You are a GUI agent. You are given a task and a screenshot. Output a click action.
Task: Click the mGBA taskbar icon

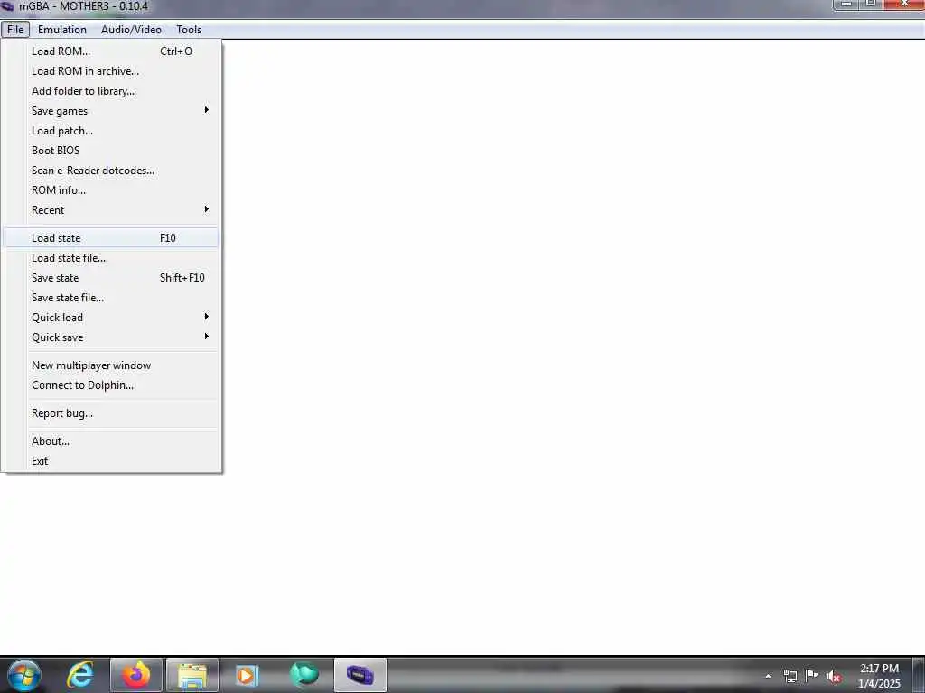coord(360,675)
